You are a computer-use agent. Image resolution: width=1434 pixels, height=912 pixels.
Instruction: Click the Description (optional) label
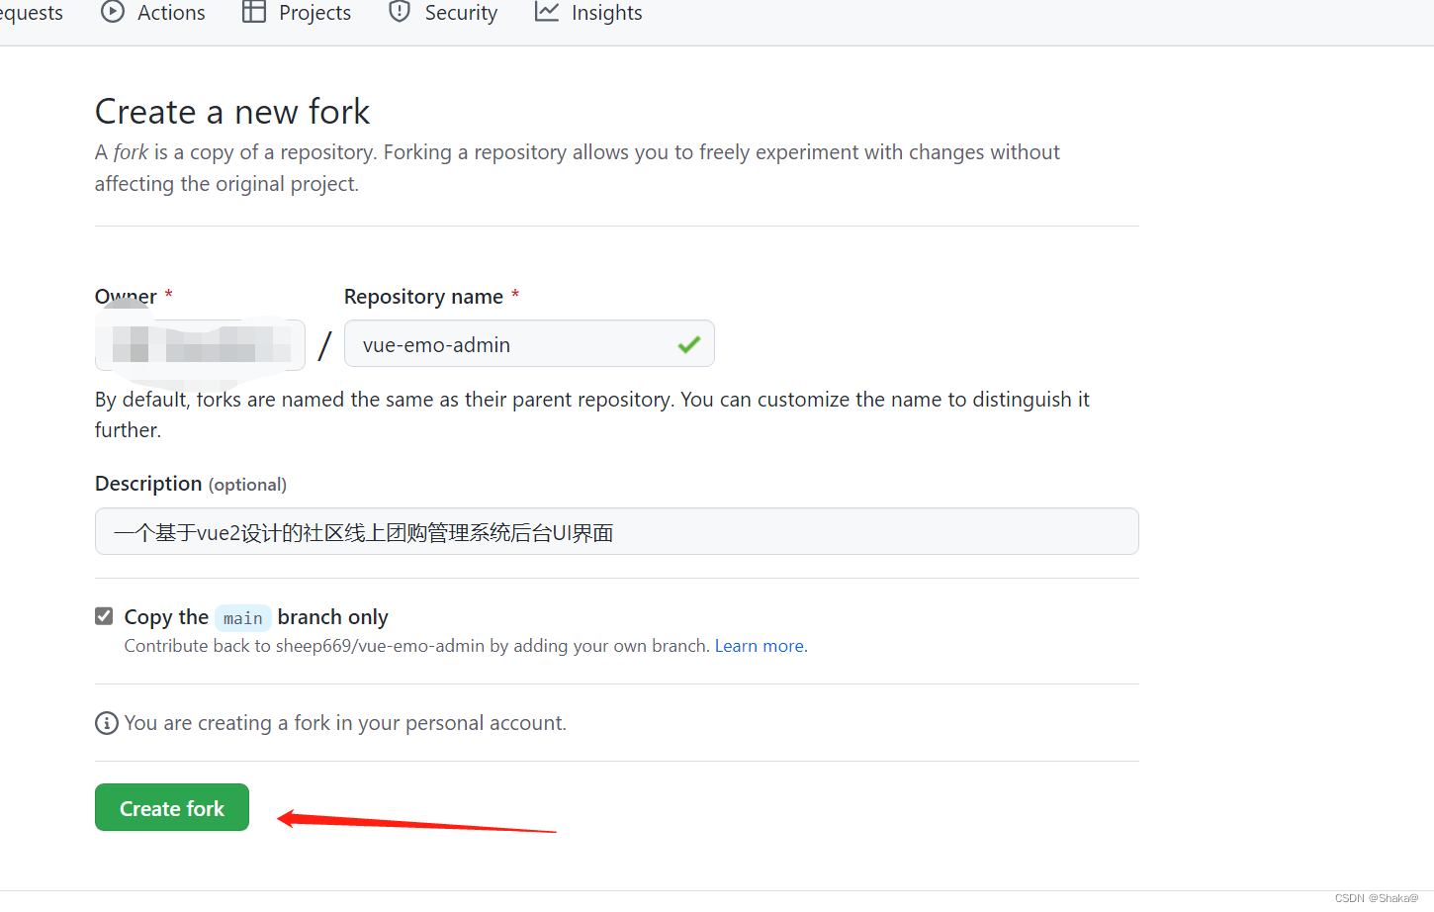point(190,484)
